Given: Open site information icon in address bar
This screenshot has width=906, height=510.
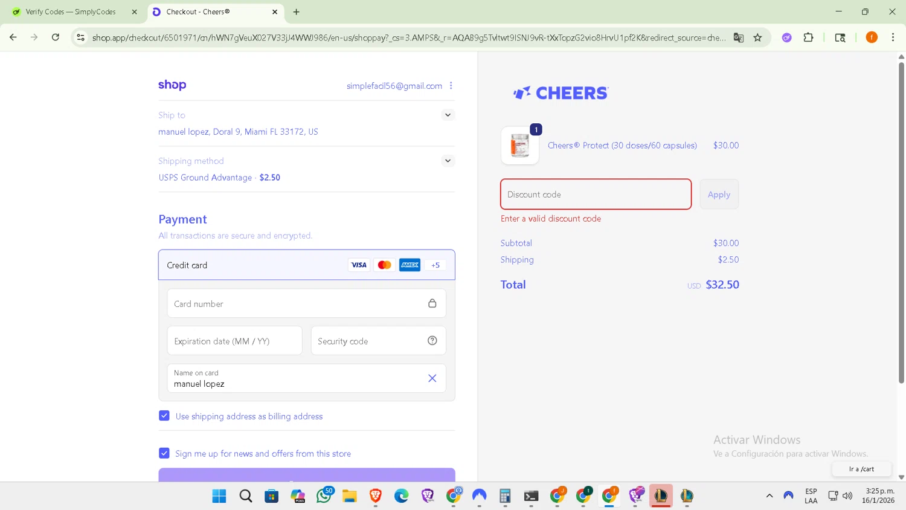Looking at the screenshot, I should click(80, 37).
